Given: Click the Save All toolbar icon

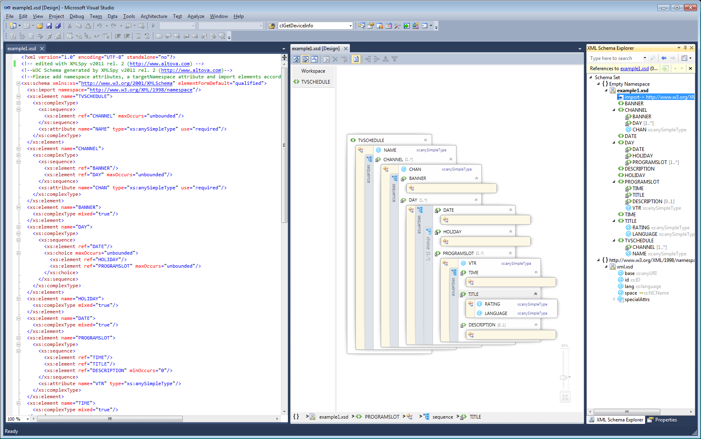Looking at the screenshot, I should coord(58,26).
